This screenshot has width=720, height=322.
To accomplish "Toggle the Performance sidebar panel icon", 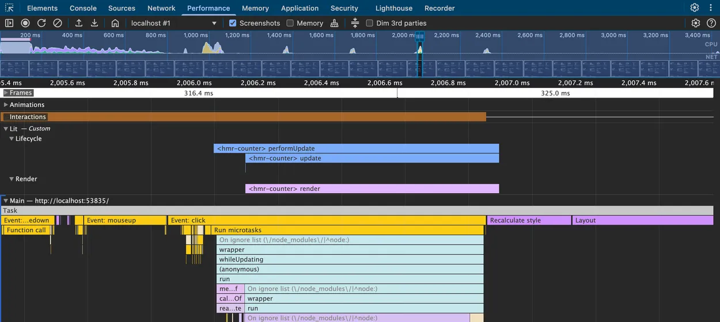I will (9, 23).
